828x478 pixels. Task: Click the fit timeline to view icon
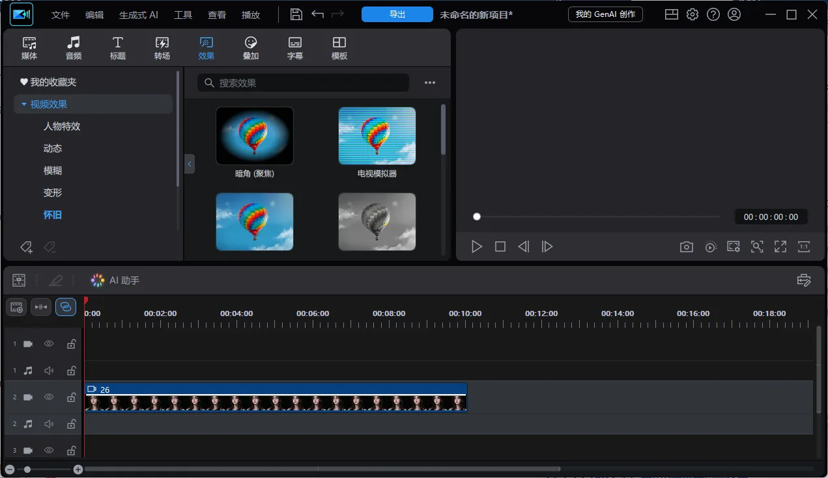click(x=41, y=307)
